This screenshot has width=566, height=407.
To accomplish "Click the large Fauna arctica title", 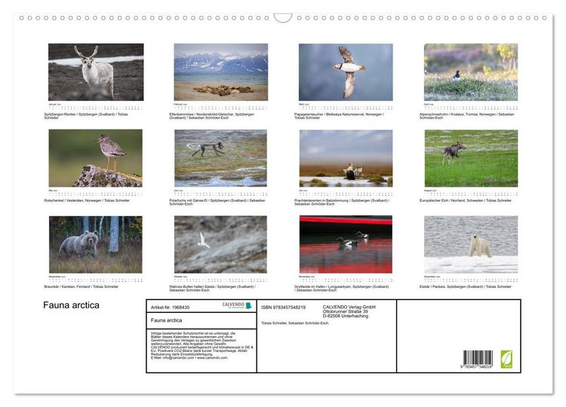I will point(71,305).
